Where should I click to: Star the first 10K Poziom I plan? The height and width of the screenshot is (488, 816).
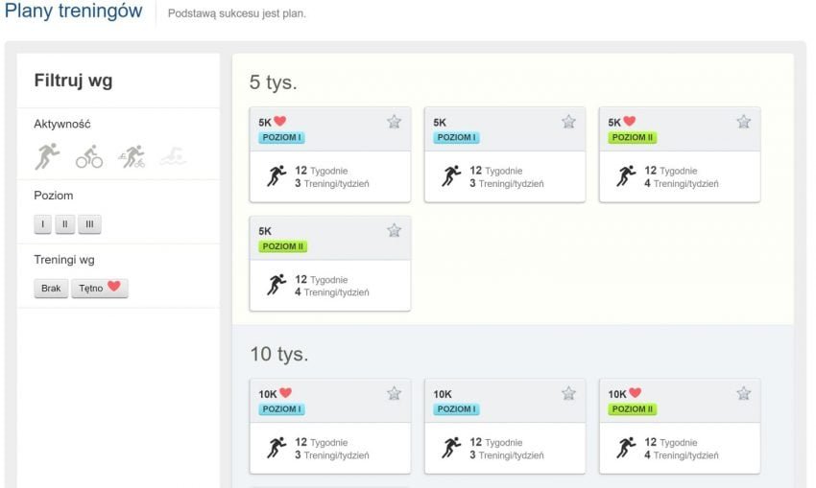(x=394, y=393)
